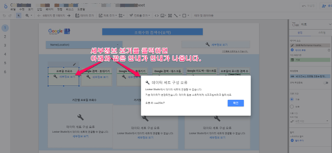
Task: Open the 리소스 menu
Action: (x=70, y=9)
